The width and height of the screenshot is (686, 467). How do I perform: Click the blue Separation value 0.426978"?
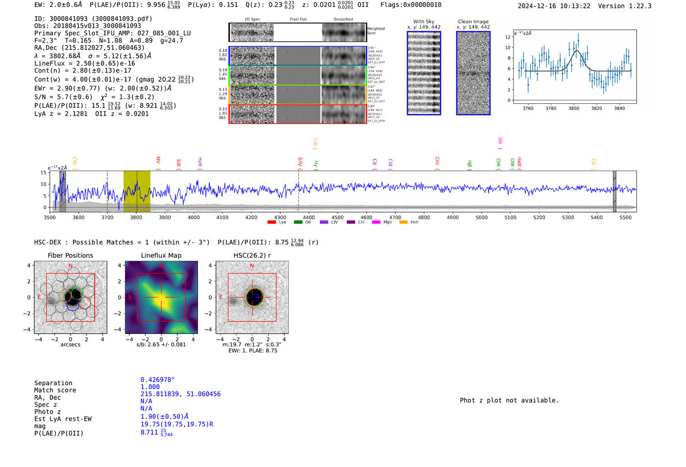[x=157, y=380]
